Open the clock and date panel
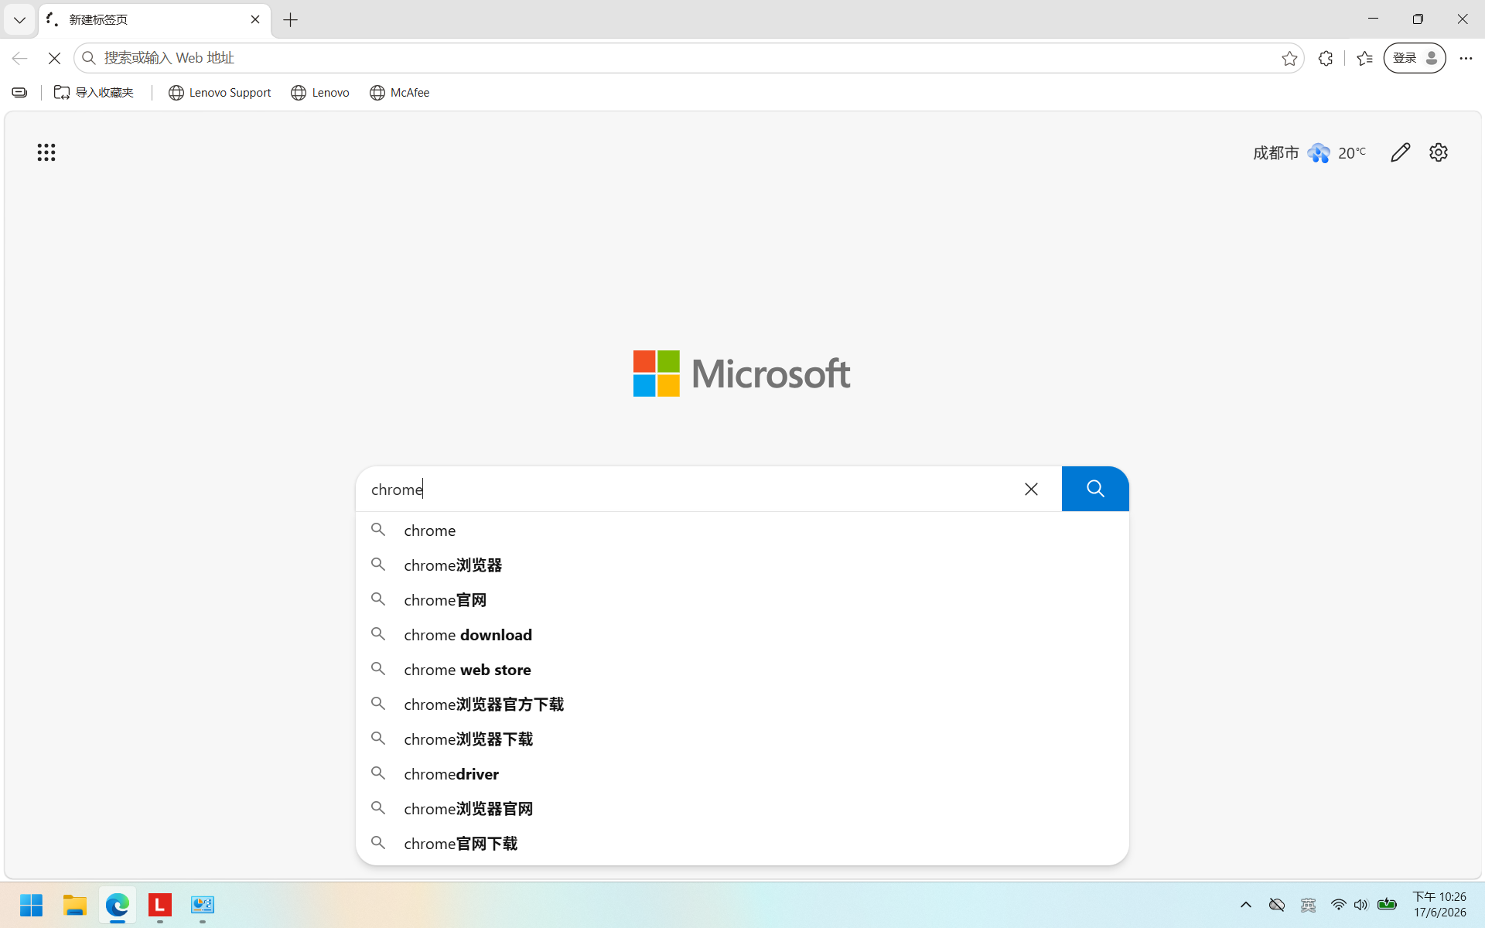1485x928 pixels. click(x=1439, y=905)
